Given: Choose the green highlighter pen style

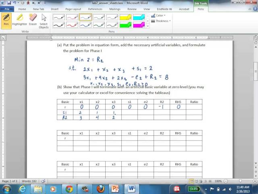Looking at the screenshot, I should coord(125,25).
